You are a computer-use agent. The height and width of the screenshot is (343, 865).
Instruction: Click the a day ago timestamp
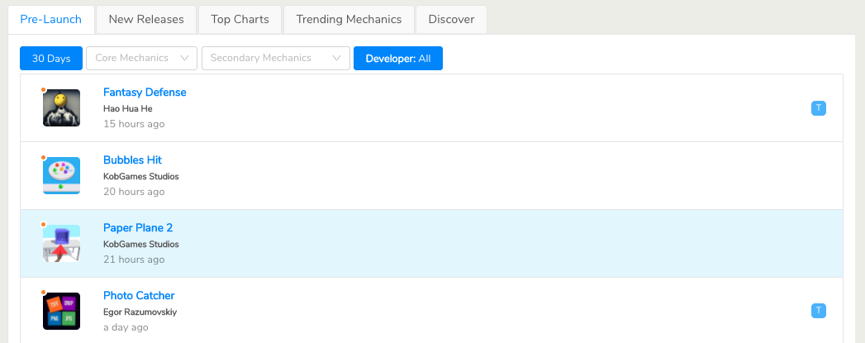(126, 327)
